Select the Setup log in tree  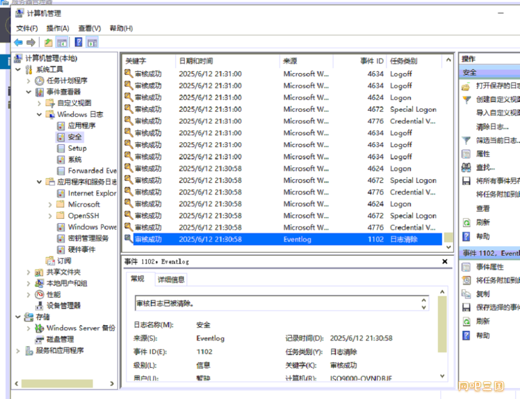pos(77,148)
